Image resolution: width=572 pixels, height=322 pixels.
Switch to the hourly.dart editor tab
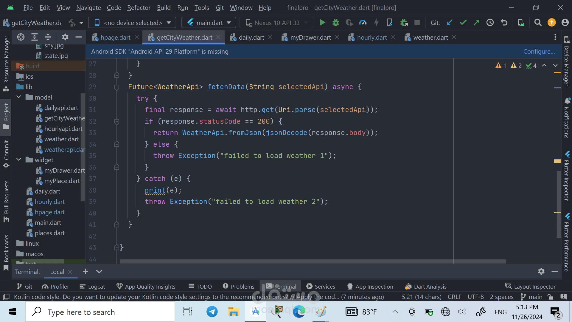(x=372, y=38)
